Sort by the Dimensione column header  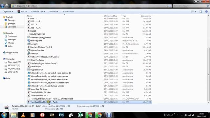146,16
